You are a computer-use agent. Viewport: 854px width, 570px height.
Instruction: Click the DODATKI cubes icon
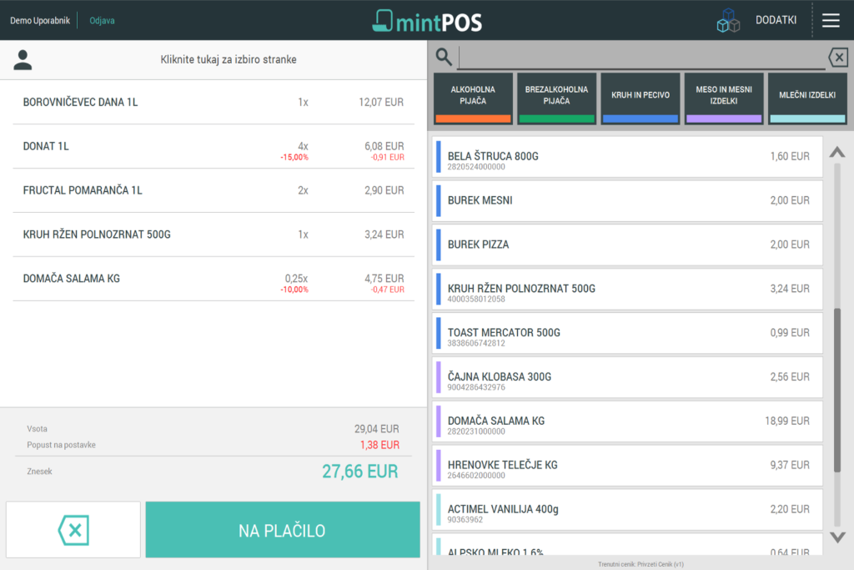click(728, 22)
